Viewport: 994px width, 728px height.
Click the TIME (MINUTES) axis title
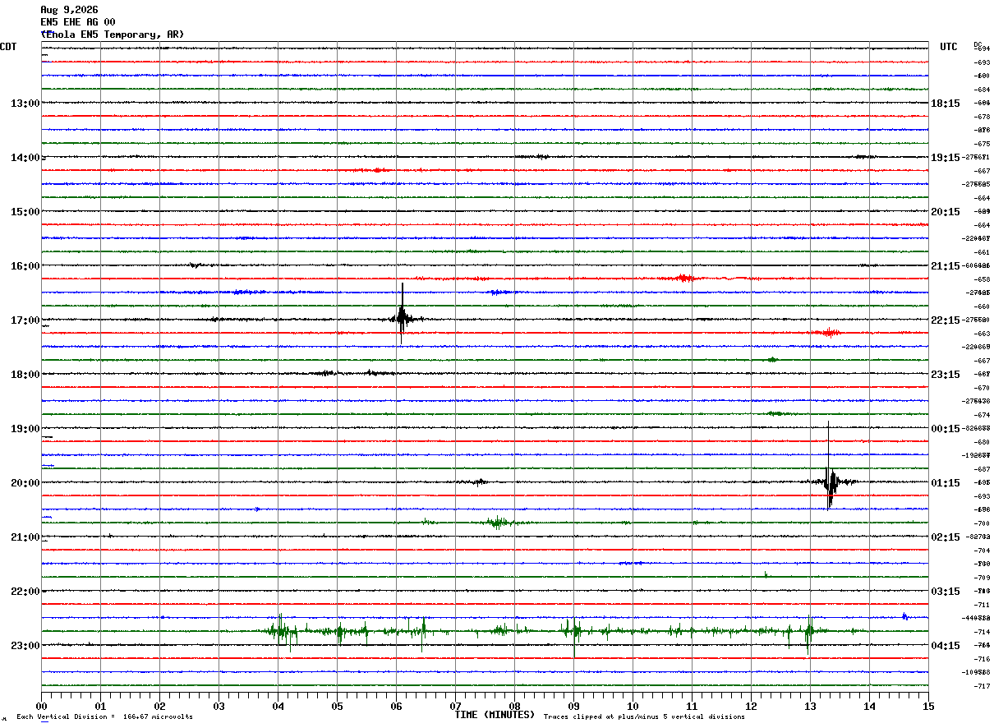pos(495,715)
